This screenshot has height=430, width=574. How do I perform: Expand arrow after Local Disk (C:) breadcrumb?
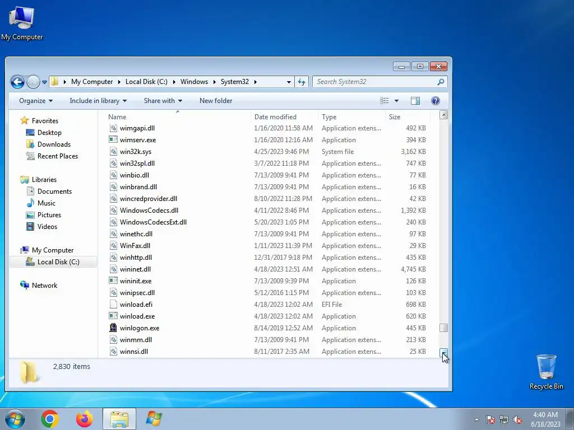pyautogui.click(x=174, y=82)
